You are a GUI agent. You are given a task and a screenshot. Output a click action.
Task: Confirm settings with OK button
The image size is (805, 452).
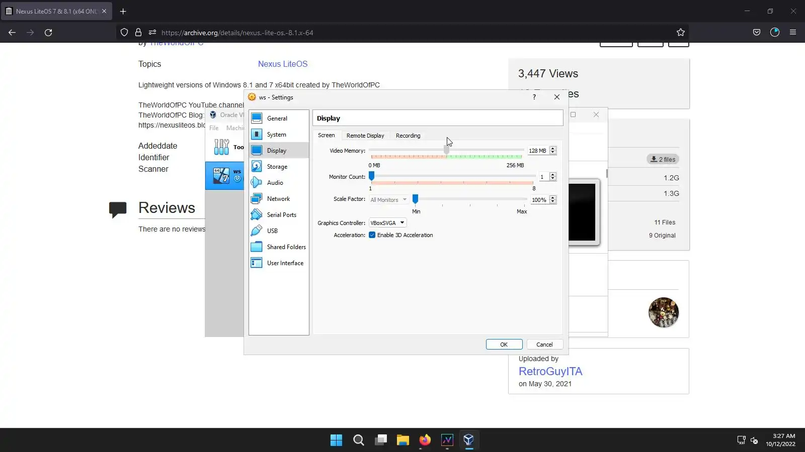504,345
